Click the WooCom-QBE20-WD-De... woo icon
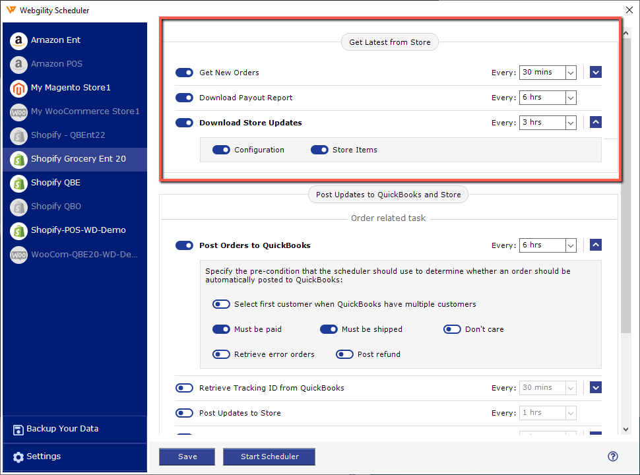Screen dimensions: 640x475 click(18, 255)
